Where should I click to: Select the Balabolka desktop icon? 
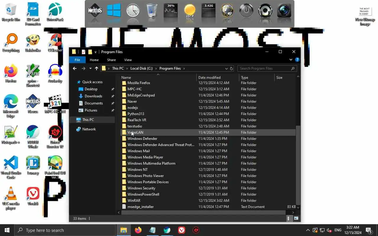33,43
